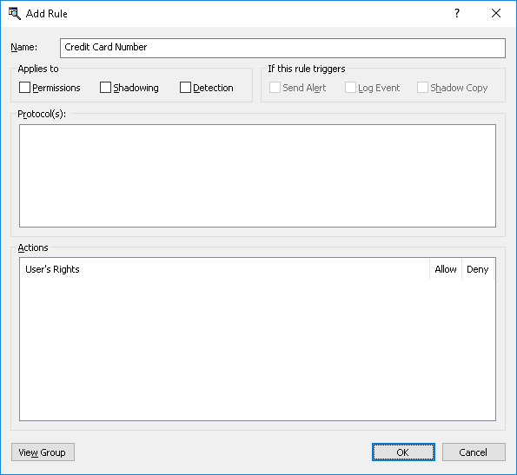This screenshot has width=517, height=475.
Task: Click the Deny column header
Action: tap(477, 269)
